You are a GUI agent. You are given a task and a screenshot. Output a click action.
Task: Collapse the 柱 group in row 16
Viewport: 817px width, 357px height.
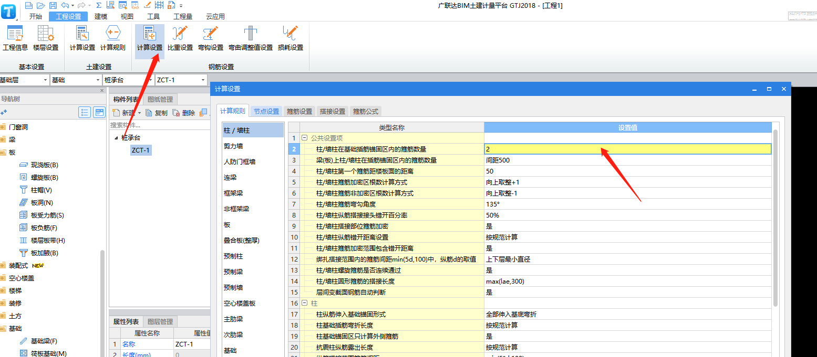305,303
